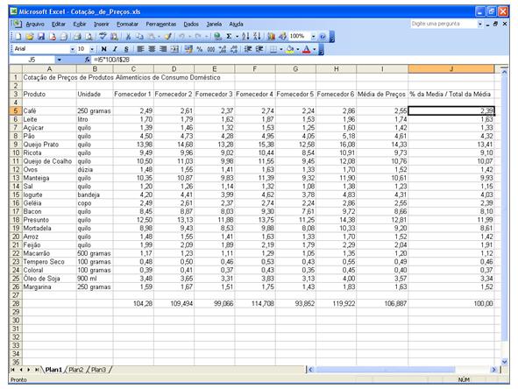518x389 pixels.
Task: Select column J header
Action: click(451, 68)
